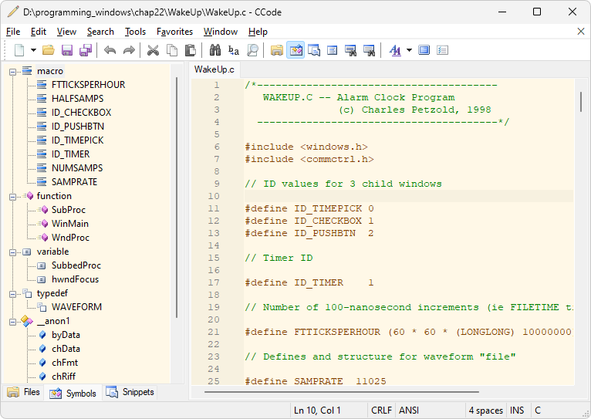Screen dimensions: 591x419
Task: Toggle the Files panel toolbar icon
Action: pyautogui.click(x=277, y=50)
